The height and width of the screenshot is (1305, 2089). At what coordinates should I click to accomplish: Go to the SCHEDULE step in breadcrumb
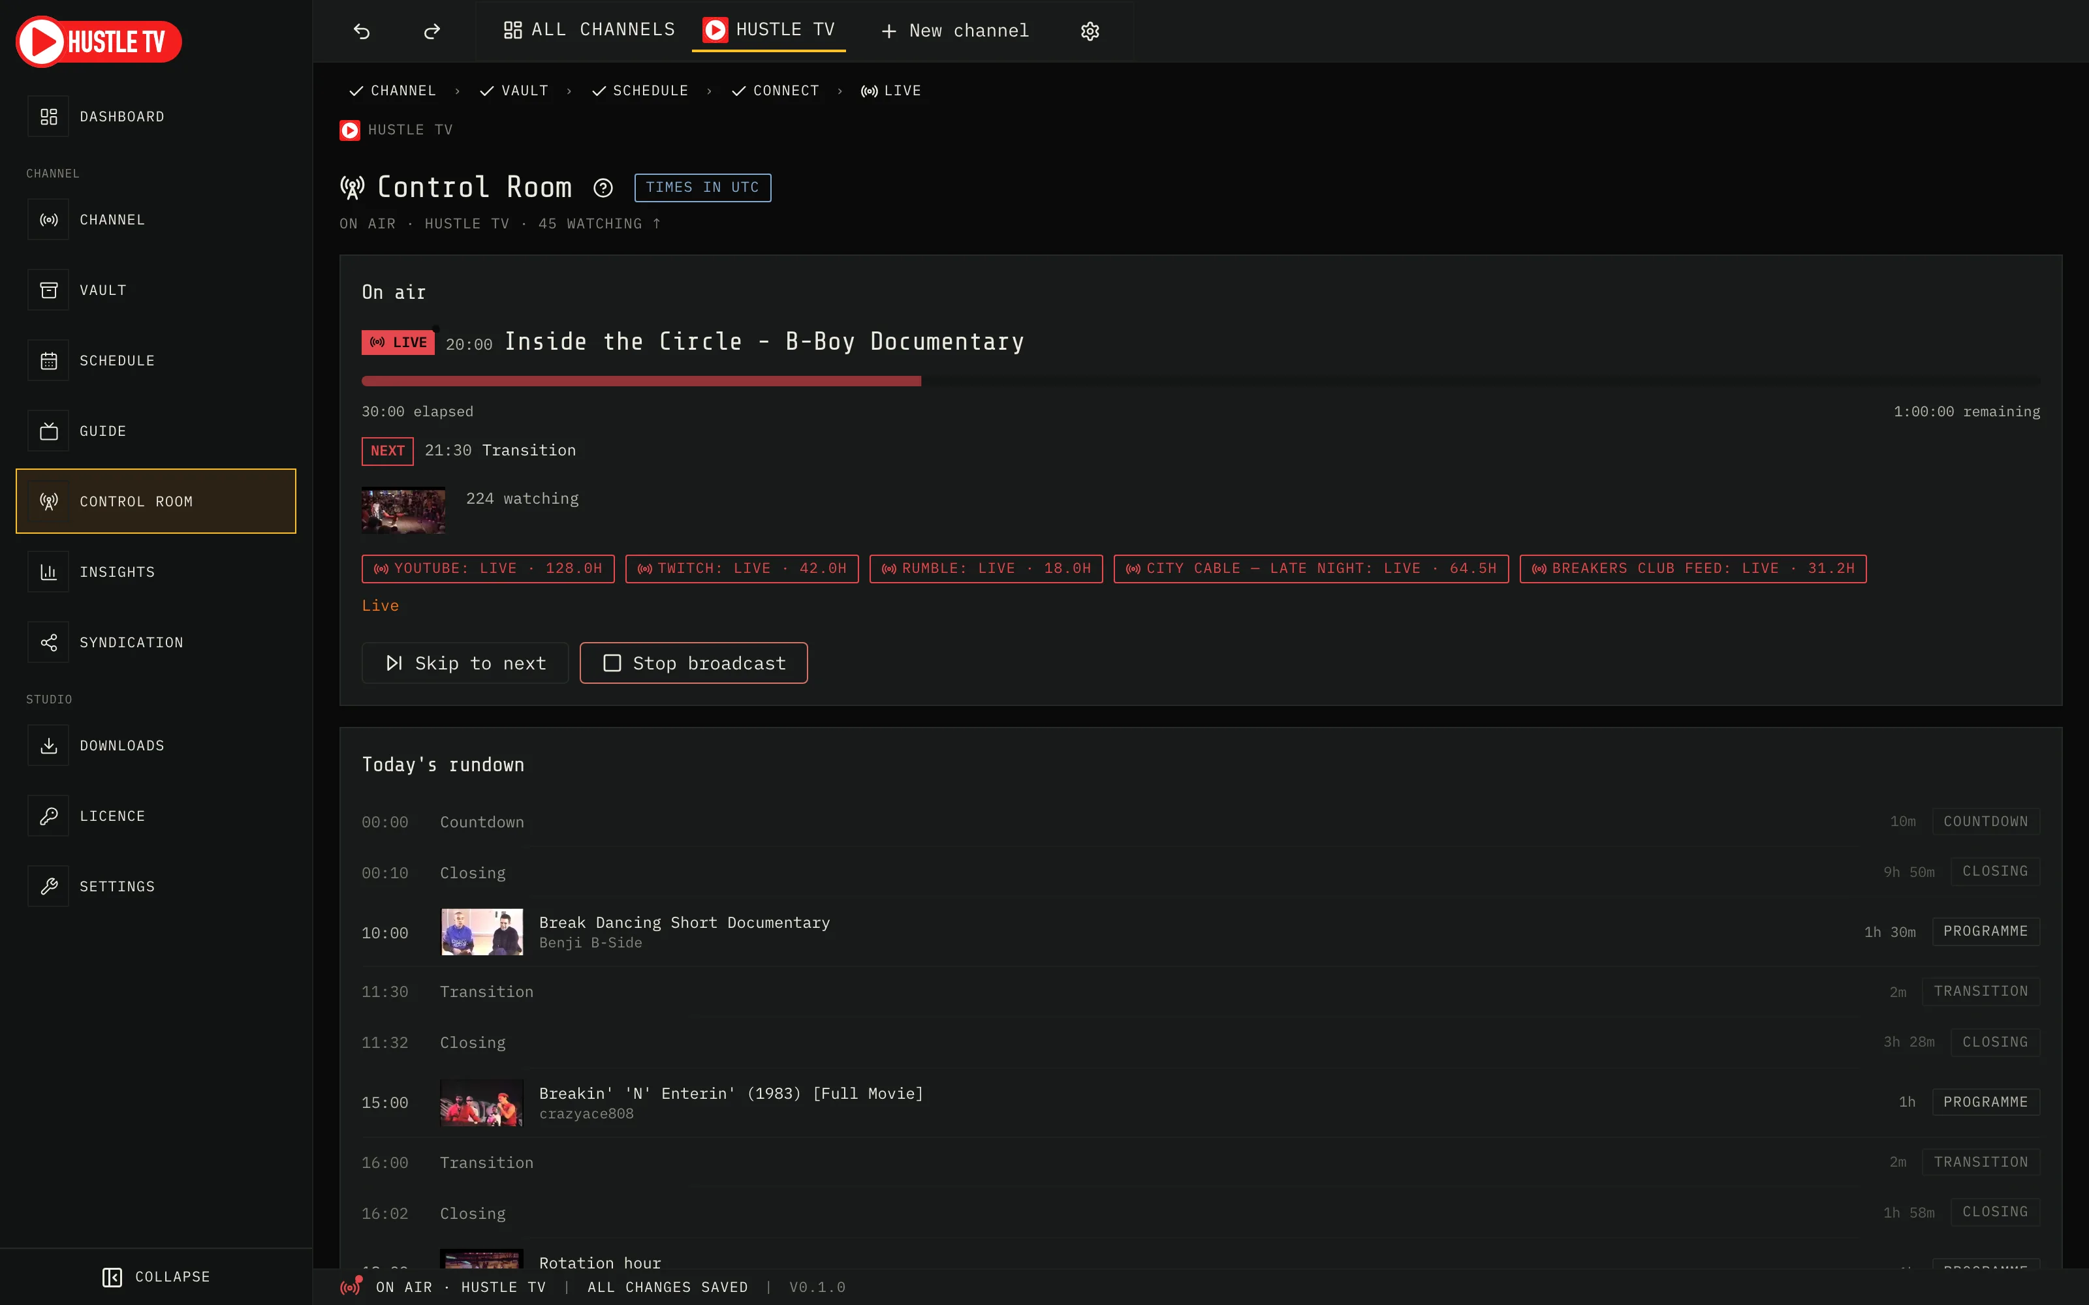640,91
